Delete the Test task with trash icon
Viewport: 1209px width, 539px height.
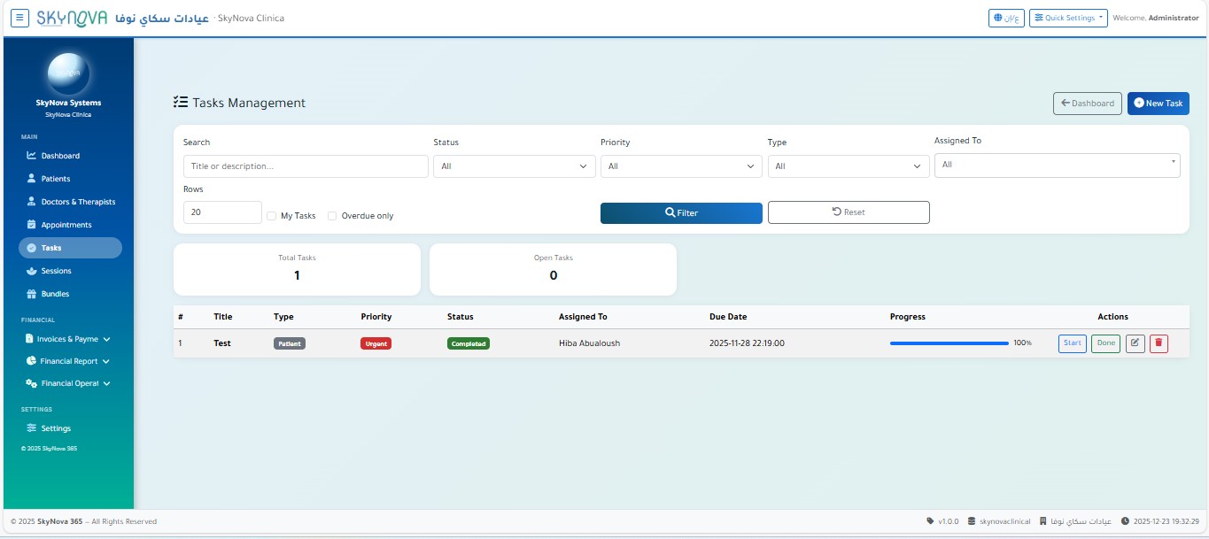click(1159, 343)
